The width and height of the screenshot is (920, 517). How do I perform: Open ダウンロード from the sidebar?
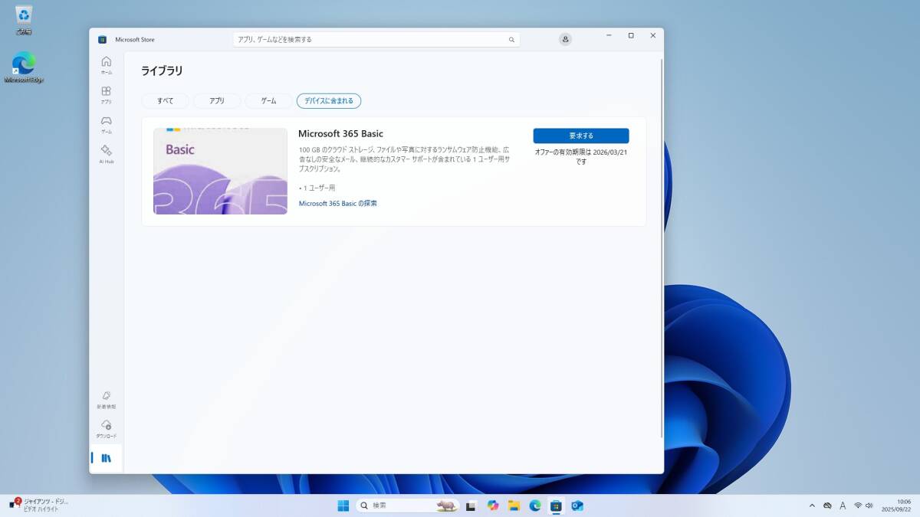tap(107, 429)
